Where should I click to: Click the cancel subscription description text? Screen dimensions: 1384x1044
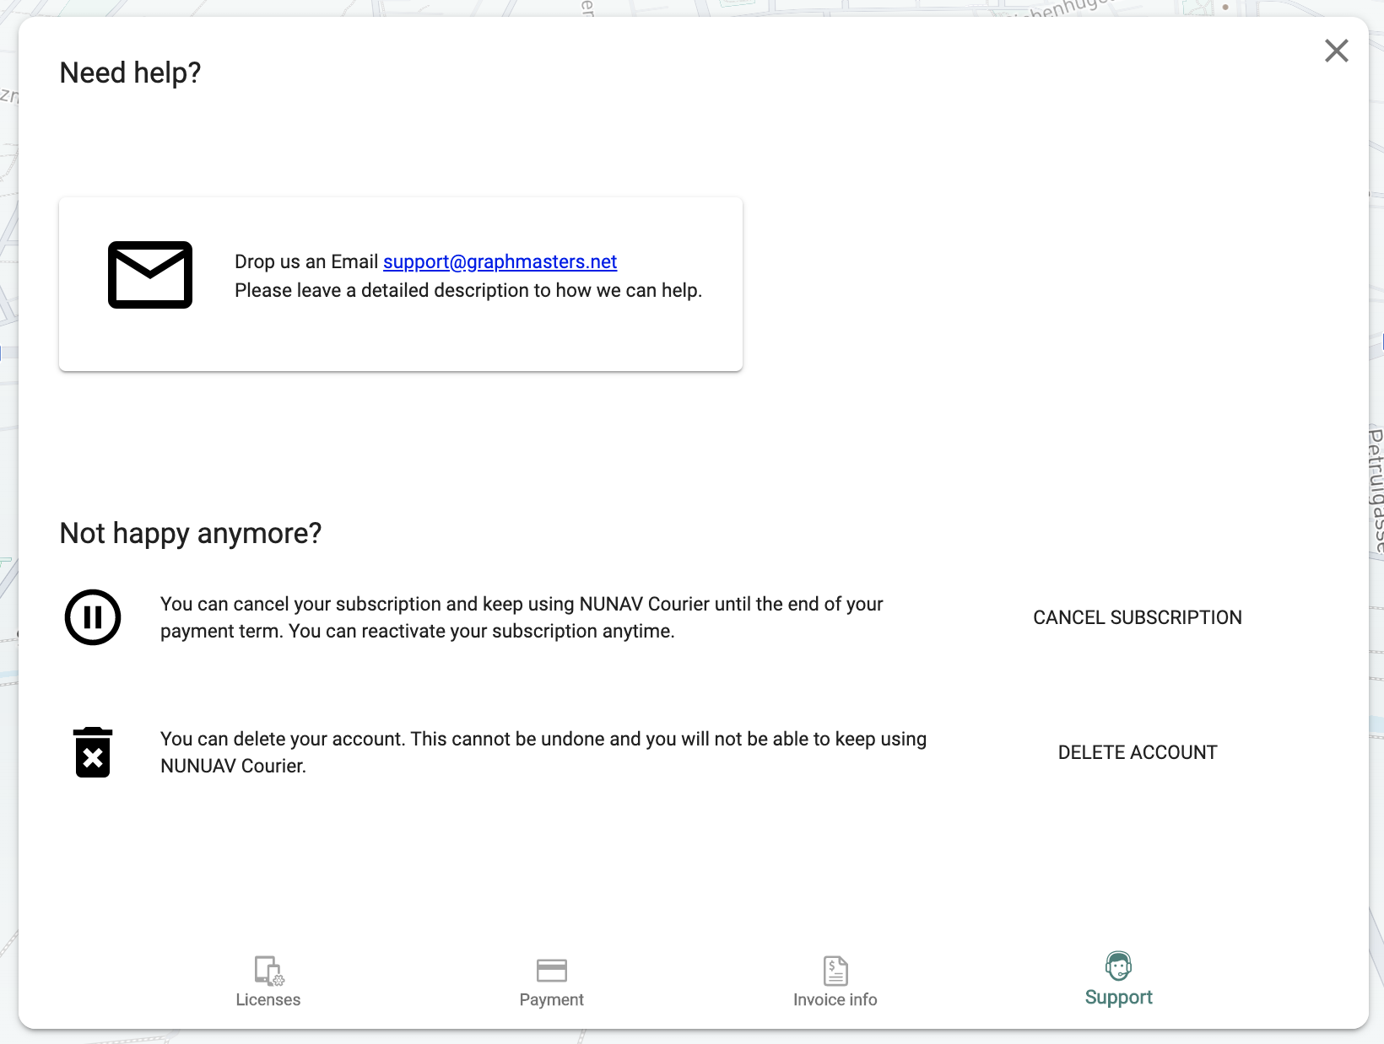tap(522, 617)
